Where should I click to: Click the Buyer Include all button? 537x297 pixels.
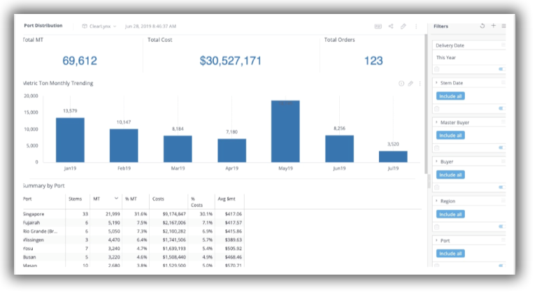(450, 175)
